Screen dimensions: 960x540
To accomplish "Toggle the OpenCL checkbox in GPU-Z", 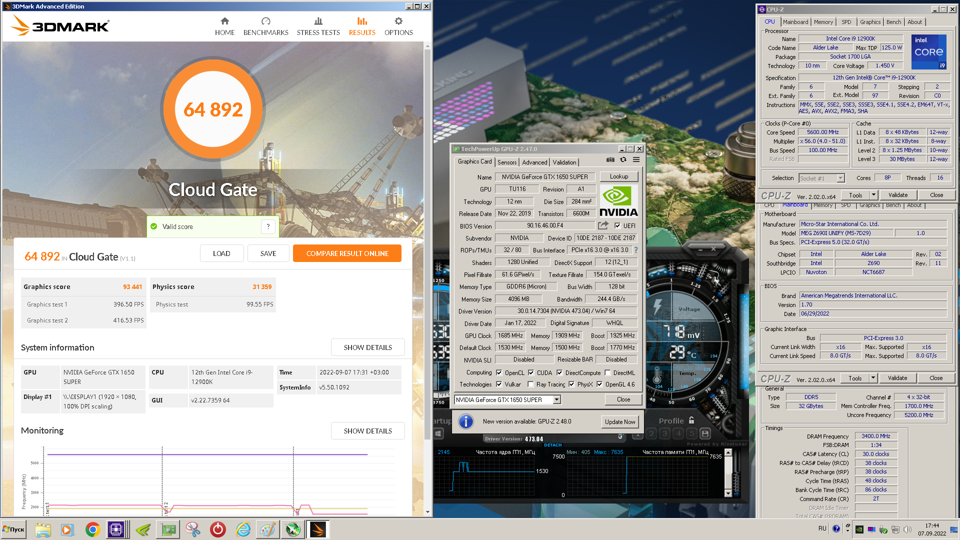I will (x=499, y=372).
